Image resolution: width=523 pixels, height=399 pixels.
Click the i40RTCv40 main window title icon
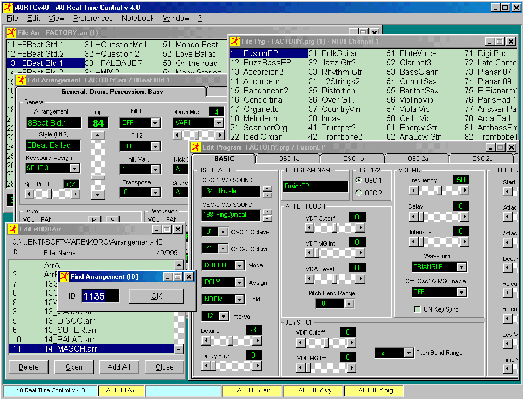7,7
